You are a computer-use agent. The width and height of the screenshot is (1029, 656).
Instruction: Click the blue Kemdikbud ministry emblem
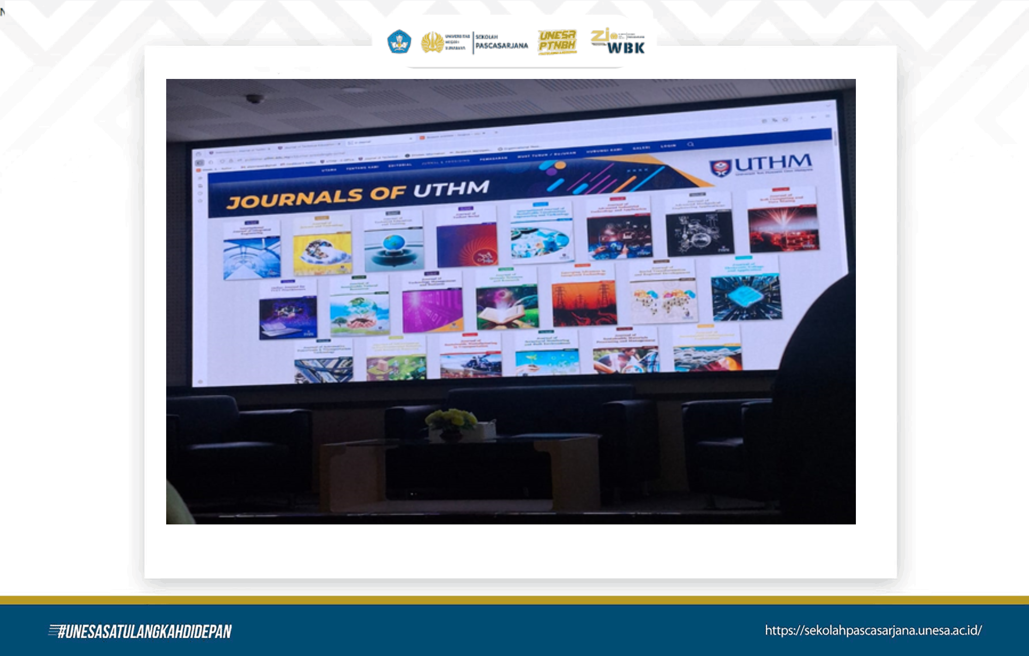click(399, 42)
